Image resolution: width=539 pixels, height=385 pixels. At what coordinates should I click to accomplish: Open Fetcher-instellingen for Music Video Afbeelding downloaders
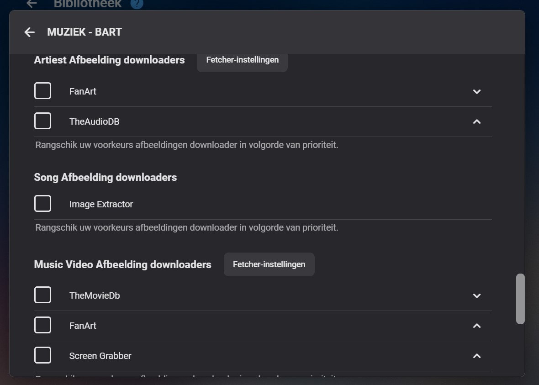[x=269, y=264]
